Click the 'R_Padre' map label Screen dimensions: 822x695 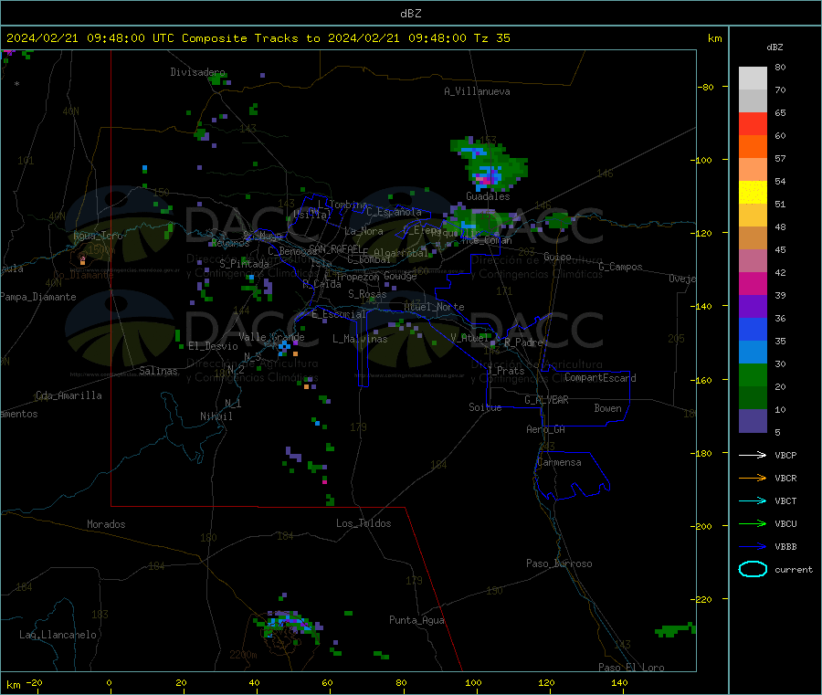(523, 342)
